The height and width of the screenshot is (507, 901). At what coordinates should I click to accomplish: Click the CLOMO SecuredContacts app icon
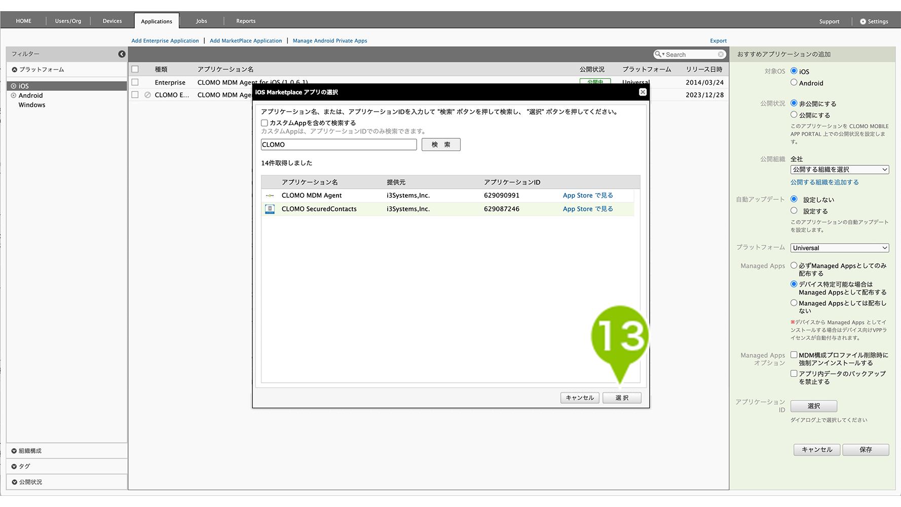(x=270, y=209)
